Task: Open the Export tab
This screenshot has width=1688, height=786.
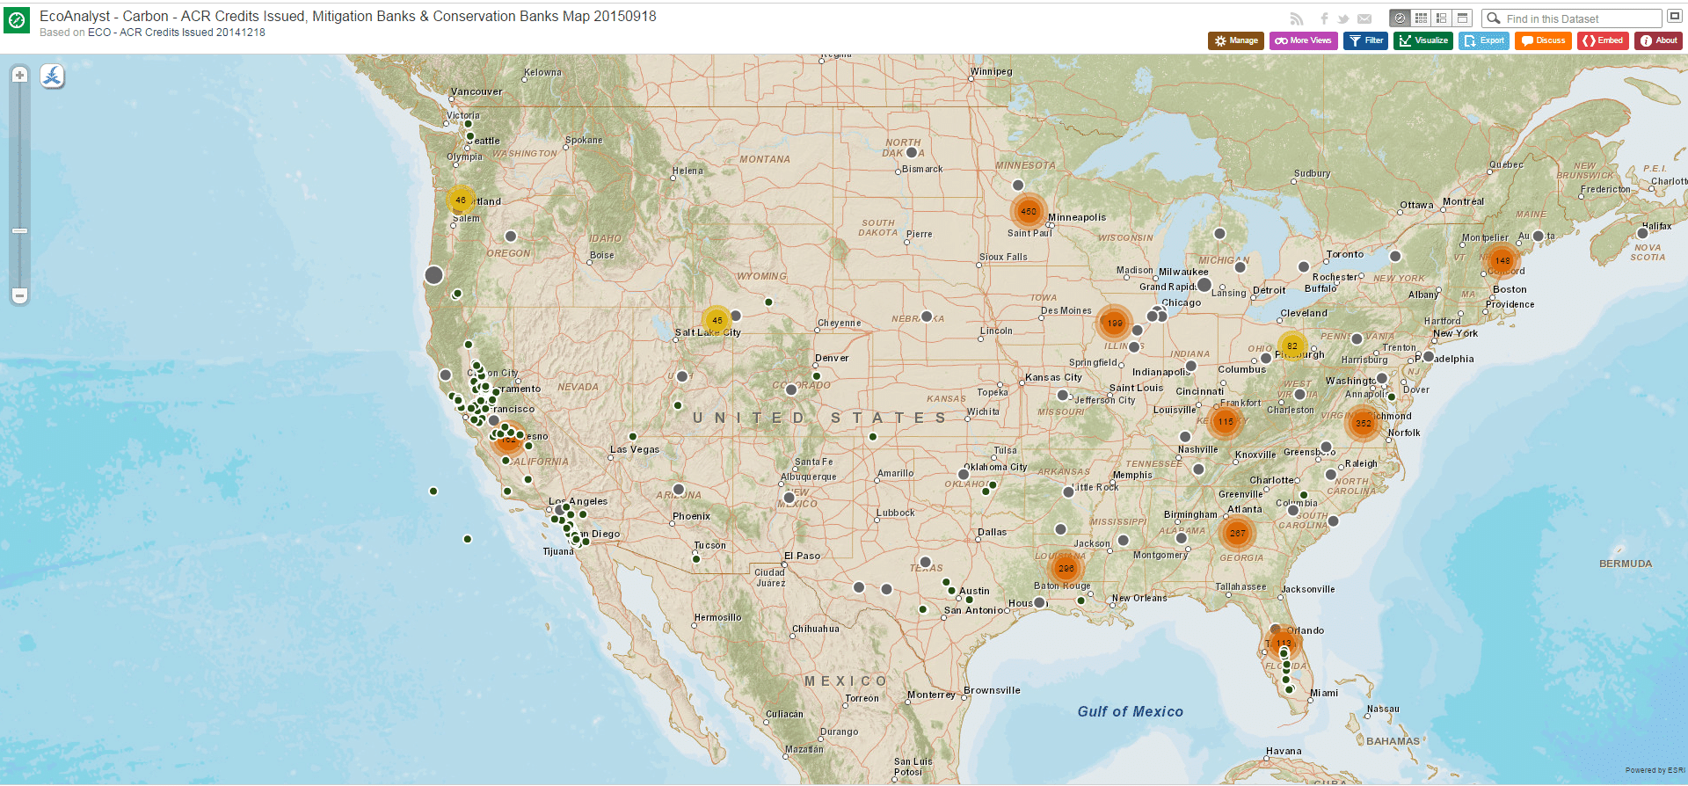Action: click(1483, 40)
